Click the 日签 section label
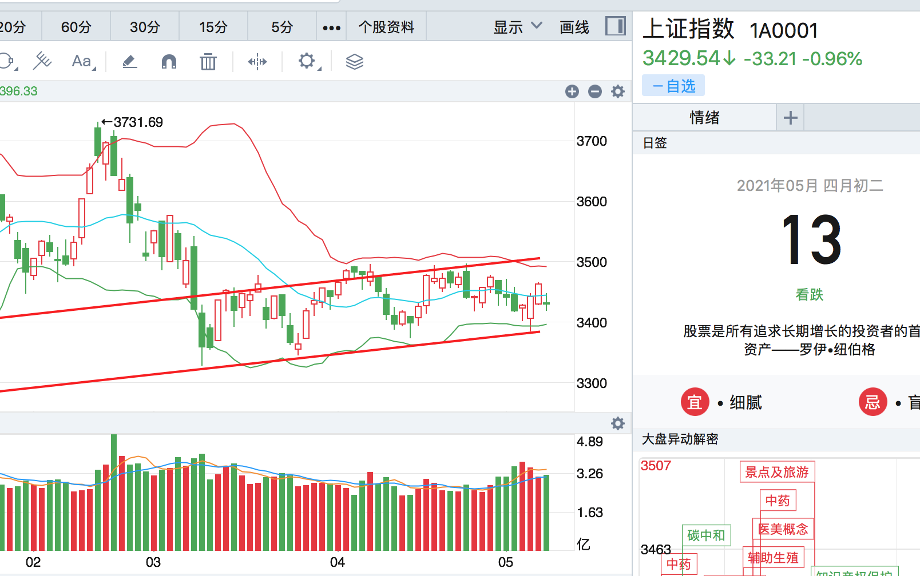 [x=655, y=143]
